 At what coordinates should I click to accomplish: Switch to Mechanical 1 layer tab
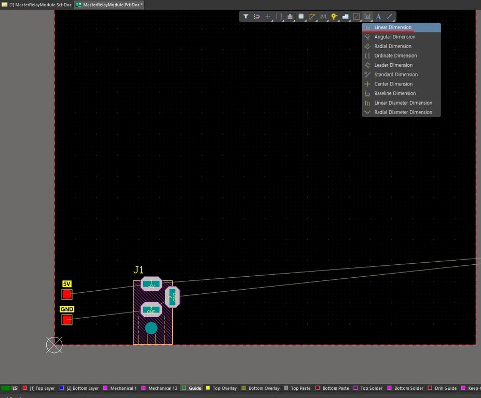pyautogui.click(x=120, y=388)
